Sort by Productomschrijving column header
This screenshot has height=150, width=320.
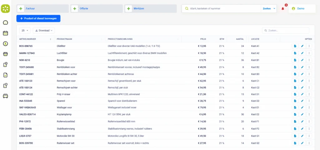point(143,39)
